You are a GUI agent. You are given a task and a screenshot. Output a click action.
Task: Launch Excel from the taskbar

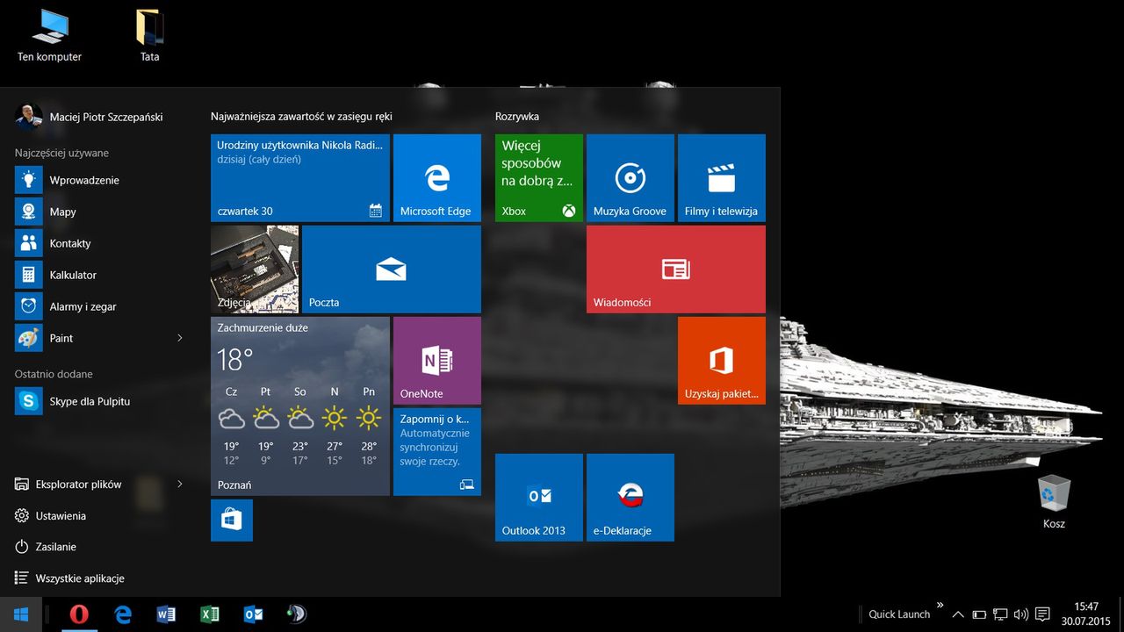click(x=210, y=614)
